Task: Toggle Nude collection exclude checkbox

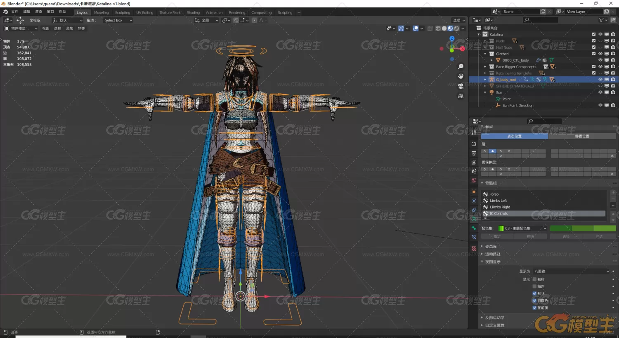Action: (x=594, y=41)
